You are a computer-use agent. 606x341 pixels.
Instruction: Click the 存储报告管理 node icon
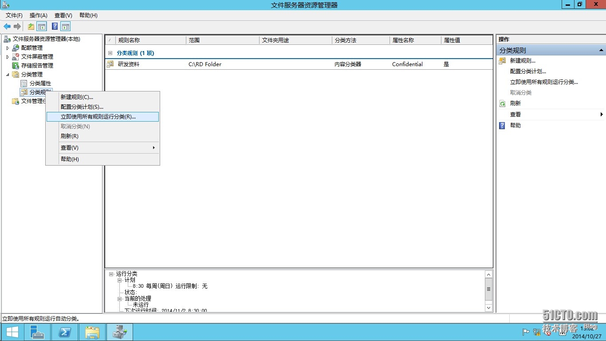pos(16,65)
